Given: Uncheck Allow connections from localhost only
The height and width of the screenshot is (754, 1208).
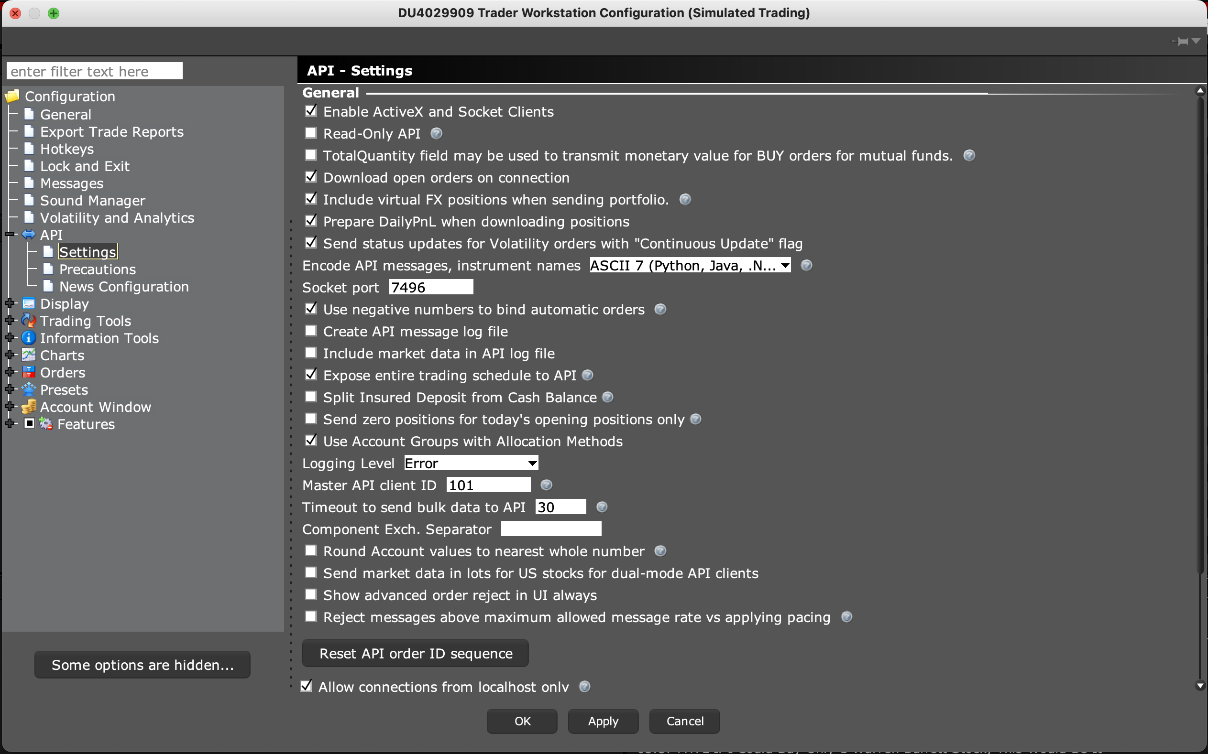Looking at the screenshot, I should (x=307, y=686).
